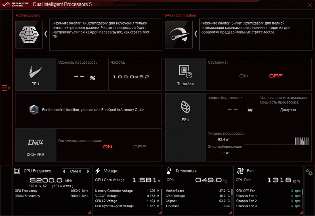This screenshot has height=216, width=315.
Task: Click the Temperature thermometer icon
Action: pyautogui.click(x=169, y=171)
